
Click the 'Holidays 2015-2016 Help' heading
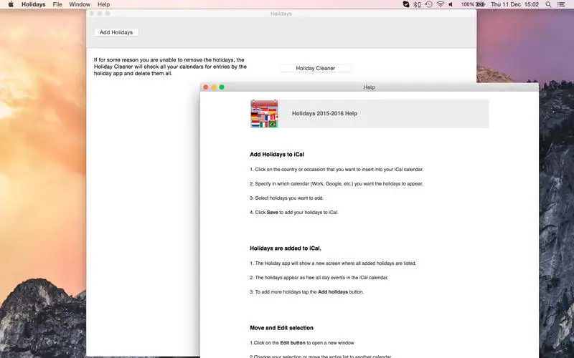click(324, 113)
